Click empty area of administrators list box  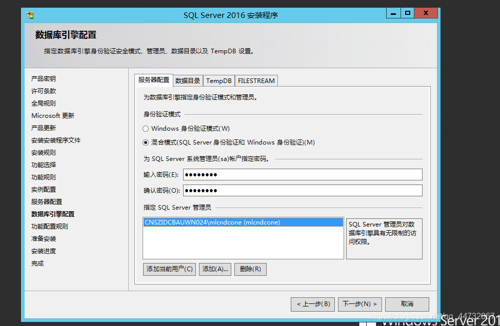243,243
